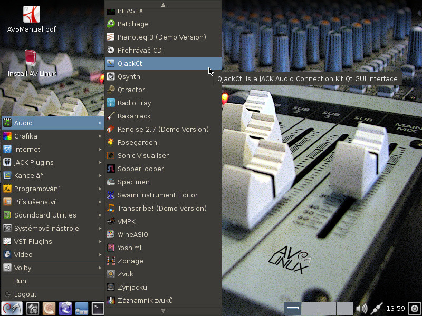Click the Radio Tray antenna icon
The image size is (422, 316).
(x=111, y=103)
